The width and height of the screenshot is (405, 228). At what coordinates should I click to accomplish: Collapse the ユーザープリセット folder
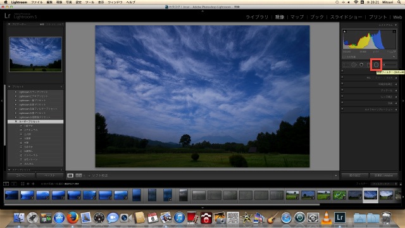pos(16,122)
